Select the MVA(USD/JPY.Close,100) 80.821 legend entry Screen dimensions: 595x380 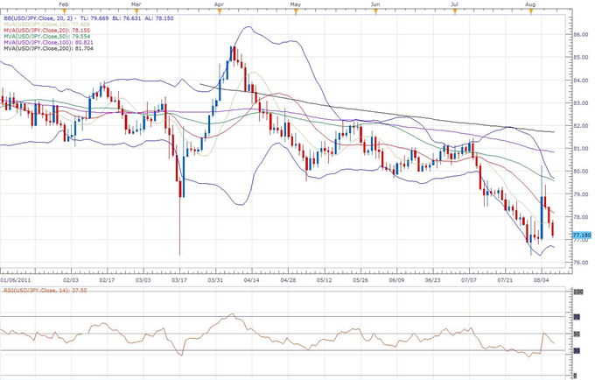48,42
